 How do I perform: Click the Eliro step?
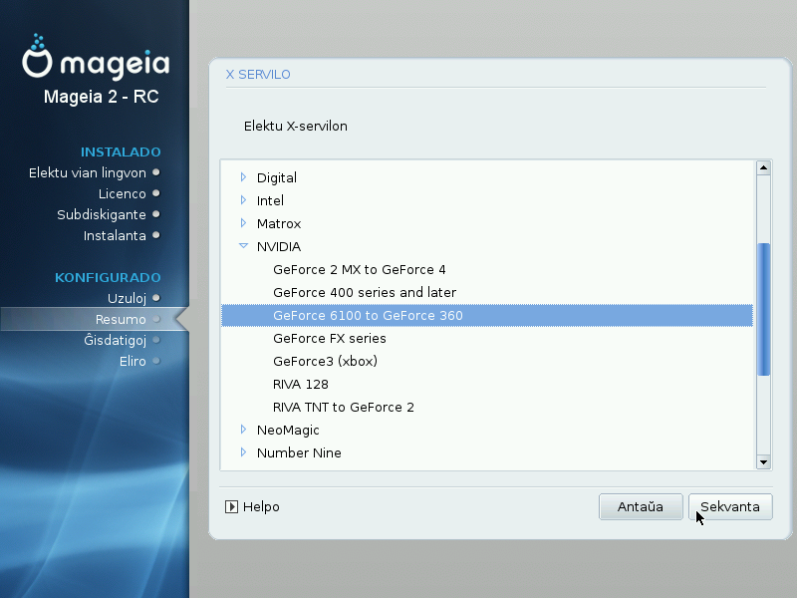click(x=133, y=361)
